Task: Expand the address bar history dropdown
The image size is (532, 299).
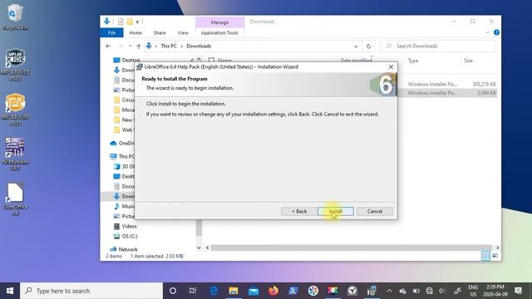Action: pyautogui.click(x=356, y=47)
